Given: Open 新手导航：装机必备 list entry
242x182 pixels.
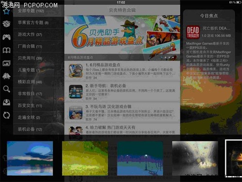Looking at the screenshot, I should pyautogui.click(x=122, y=92).
